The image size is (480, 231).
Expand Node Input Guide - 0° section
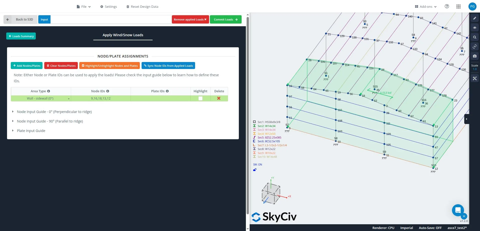(x=54, y=112)
